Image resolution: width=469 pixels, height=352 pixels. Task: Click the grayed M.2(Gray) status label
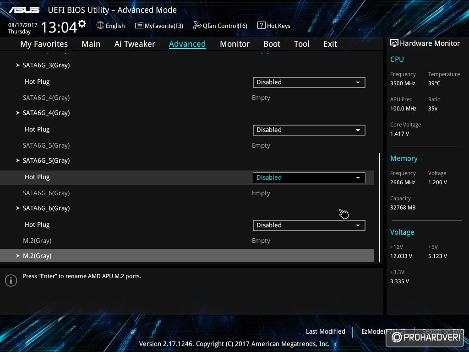coord(37,241)
